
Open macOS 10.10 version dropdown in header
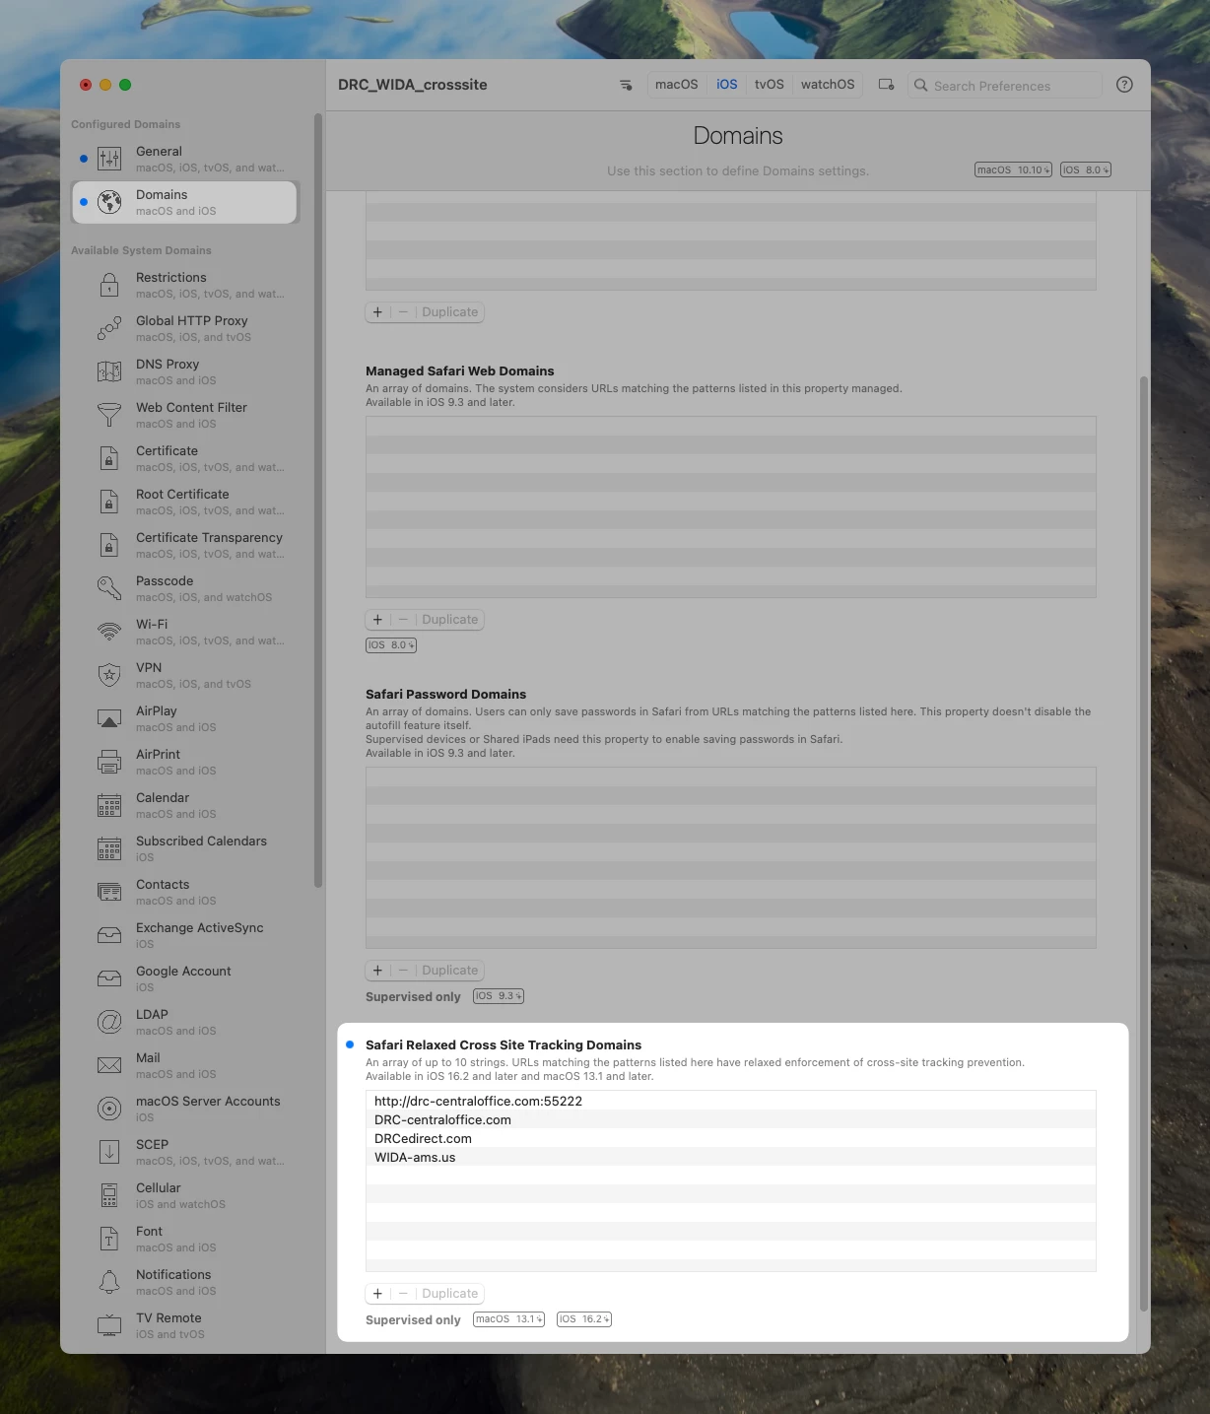[1013, 169]
